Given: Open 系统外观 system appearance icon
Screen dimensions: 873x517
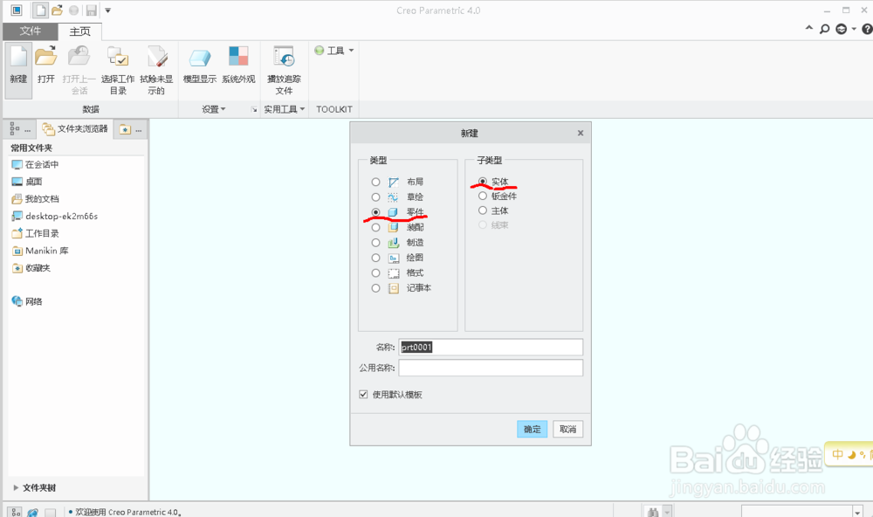Looking at the screenshot, I should [x=238, y=56].
